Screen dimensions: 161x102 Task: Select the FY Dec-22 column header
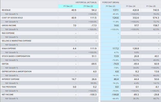88,6
